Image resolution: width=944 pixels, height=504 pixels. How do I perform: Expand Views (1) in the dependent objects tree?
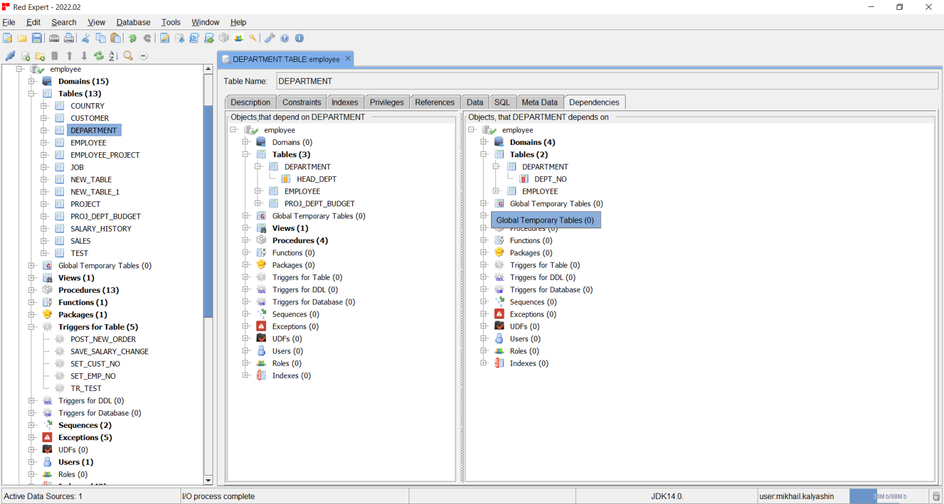click(x=246, y=228)
